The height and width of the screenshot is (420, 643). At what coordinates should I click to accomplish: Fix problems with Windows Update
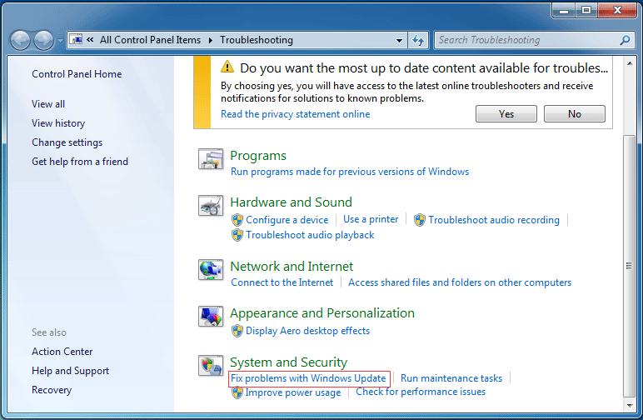point(308,378)
